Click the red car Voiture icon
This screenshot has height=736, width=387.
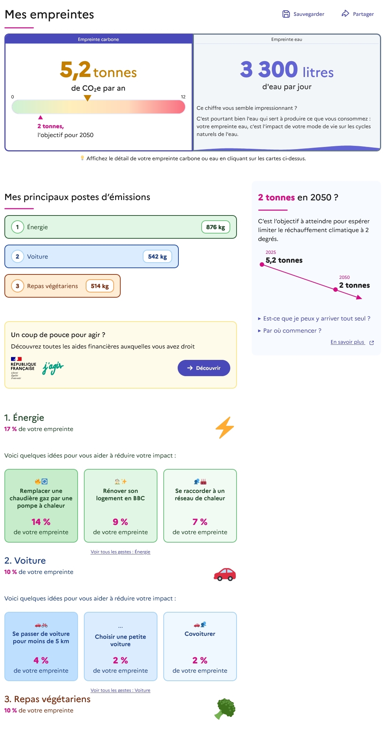click(224, 574)
